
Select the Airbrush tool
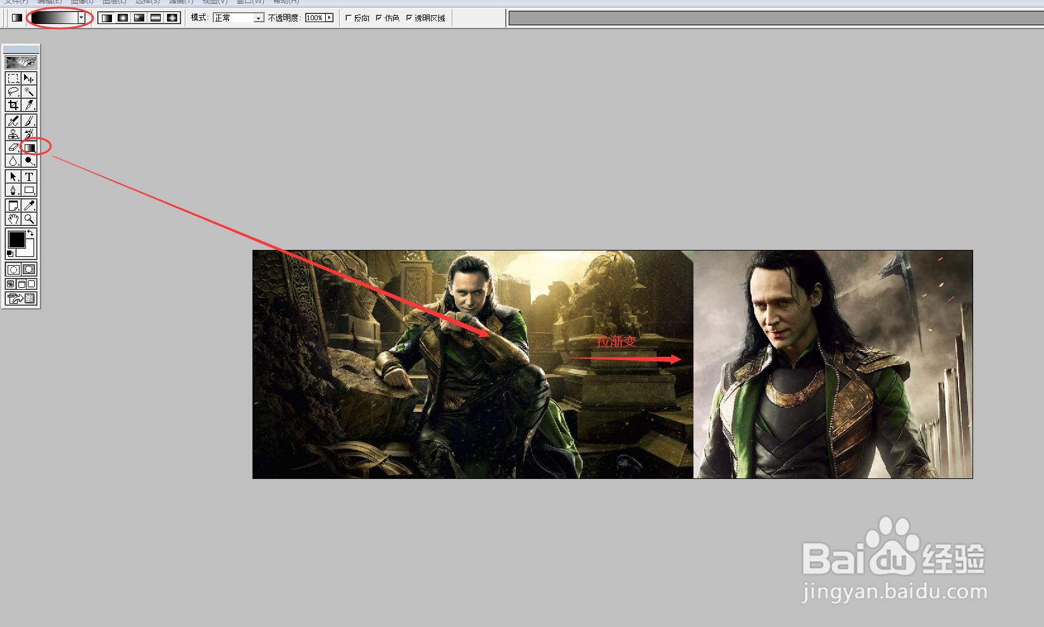[x=13, y=121]
